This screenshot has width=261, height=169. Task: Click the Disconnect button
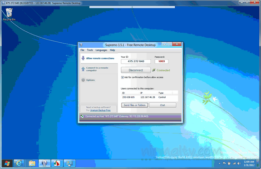click(x=136, y=70)
